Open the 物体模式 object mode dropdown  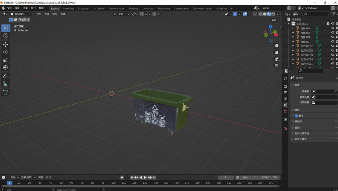pos(22,14)
